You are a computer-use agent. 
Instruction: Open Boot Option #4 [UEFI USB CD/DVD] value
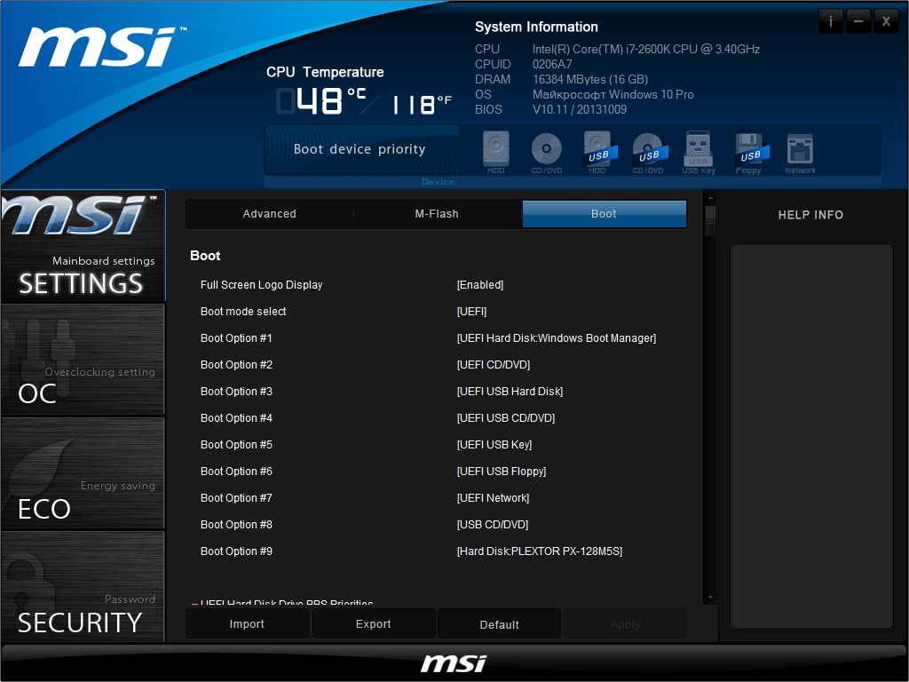click(506, 418)
